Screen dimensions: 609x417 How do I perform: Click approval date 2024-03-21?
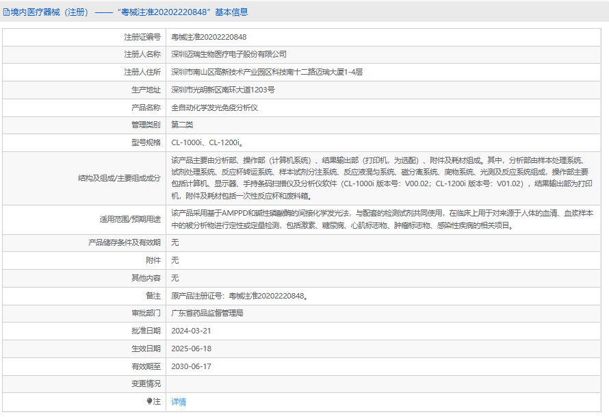click(191, 331)
